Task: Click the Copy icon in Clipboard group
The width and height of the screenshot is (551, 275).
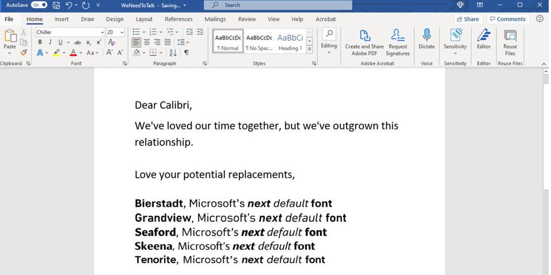Action: [x=24, y=42]
